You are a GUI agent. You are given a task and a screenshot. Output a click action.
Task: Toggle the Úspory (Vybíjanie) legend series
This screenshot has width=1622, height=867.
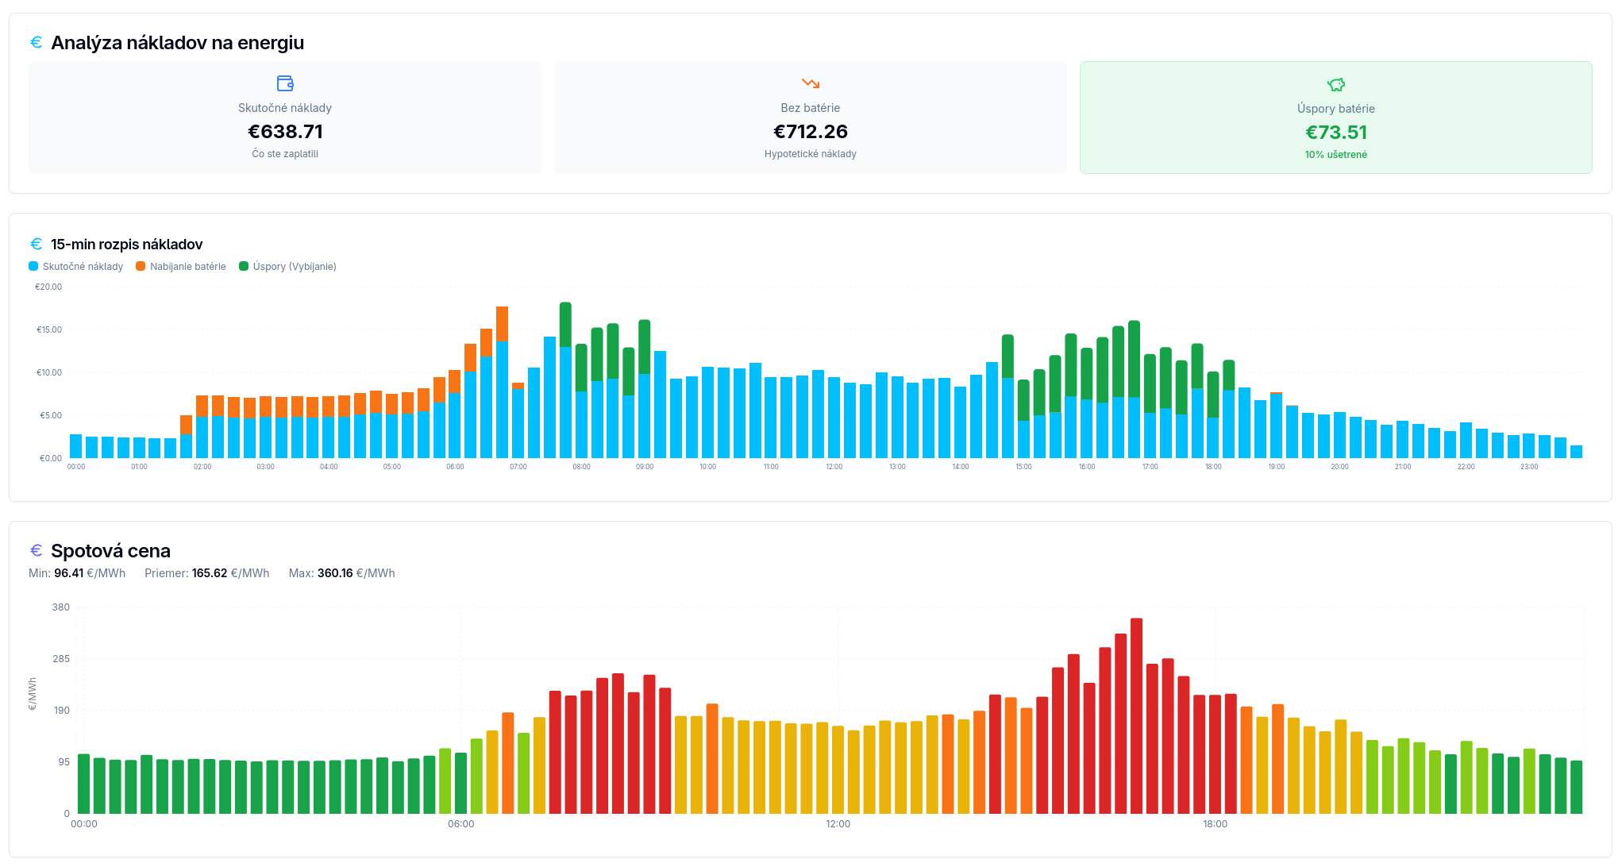(294, 267)
